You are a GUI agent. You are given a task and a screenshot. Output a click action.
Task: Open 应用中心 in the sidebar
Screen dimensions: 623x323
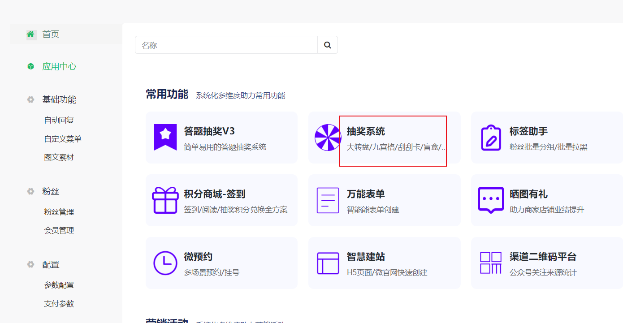pos(59,67)
